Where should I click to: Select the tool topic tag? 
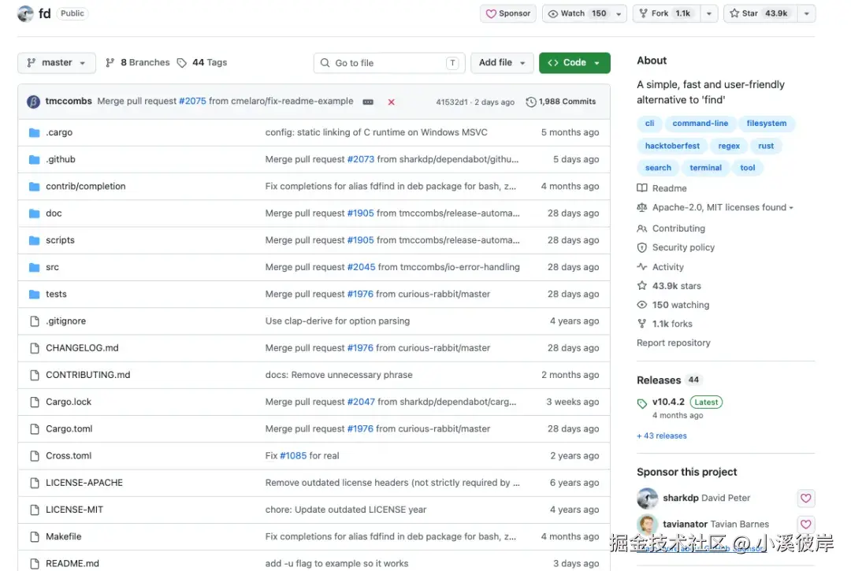tap(747, 168)
